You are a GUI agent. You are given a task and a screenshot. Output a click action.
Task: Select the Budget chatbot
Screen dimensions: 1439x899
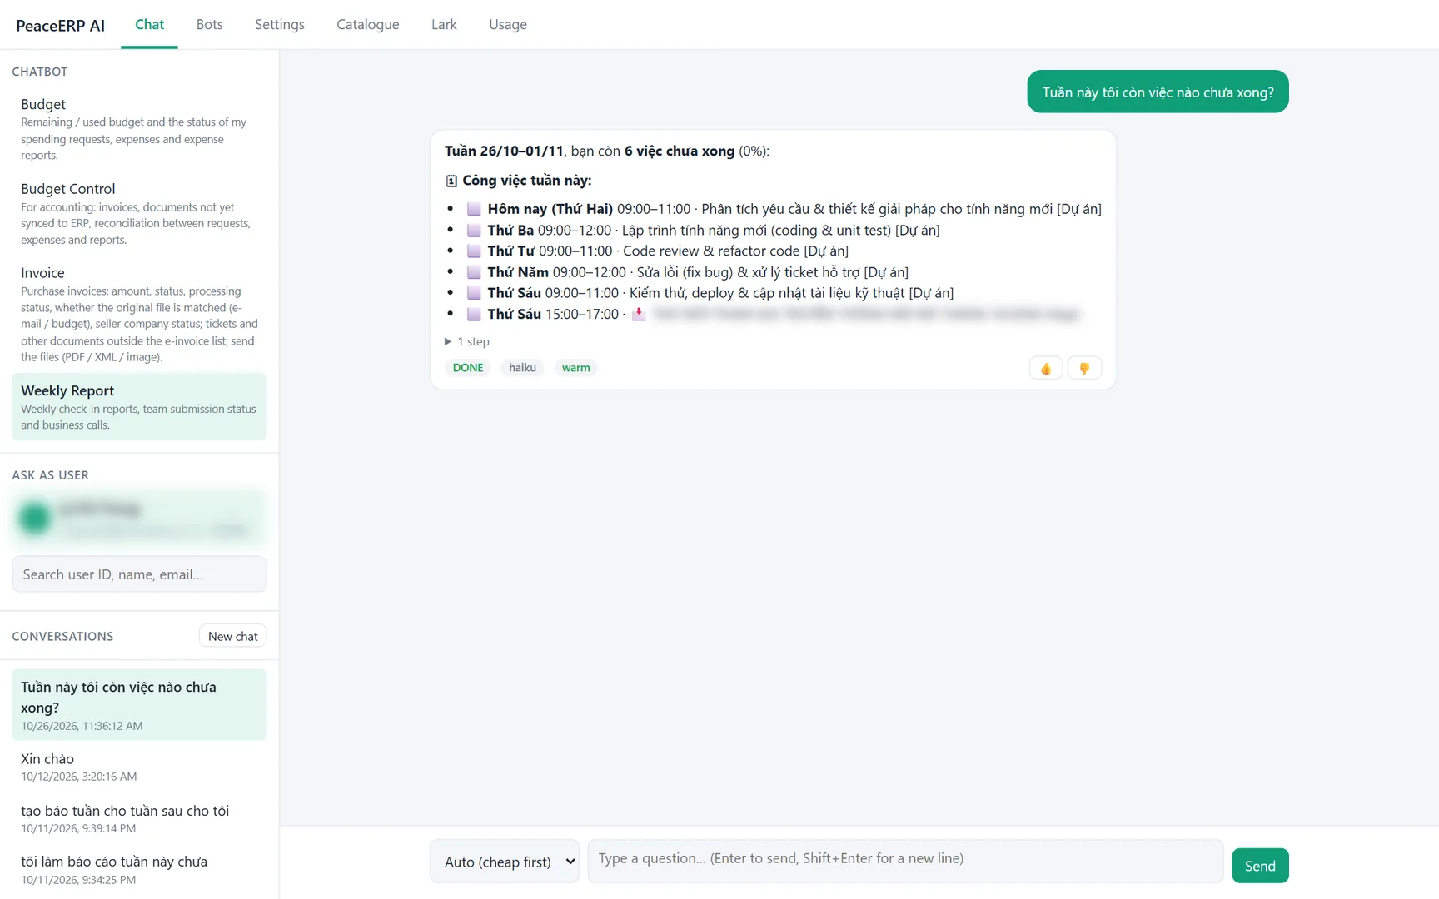point(139,128)
